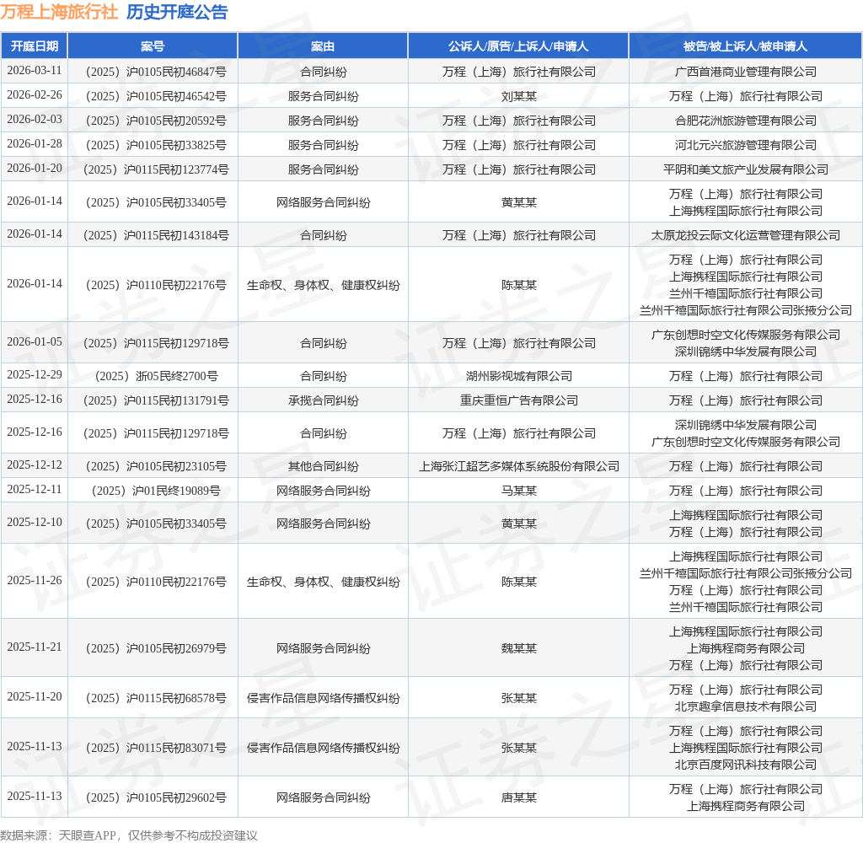
Task: Select case number (2025)沪0105民初46847号
Action: (156, 72)
